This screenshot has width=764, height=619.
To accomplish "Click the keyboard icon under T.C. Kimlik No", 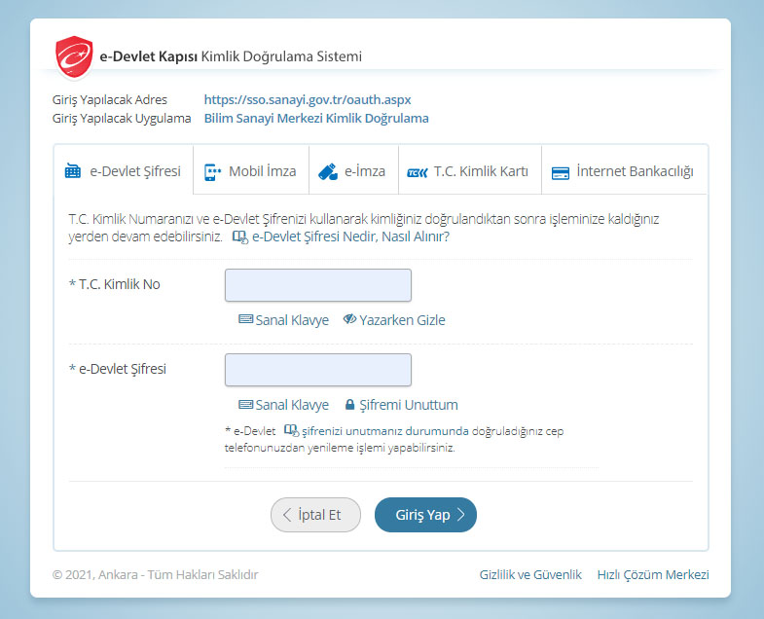I will click(x=245, y=319).
